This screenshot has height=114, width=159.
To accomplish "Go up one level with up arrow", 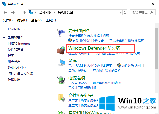I will coord(24,12).
